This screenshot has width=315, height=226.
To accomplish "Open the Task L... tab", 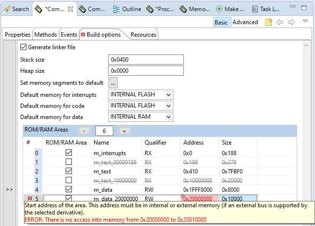I will (266, 9).
